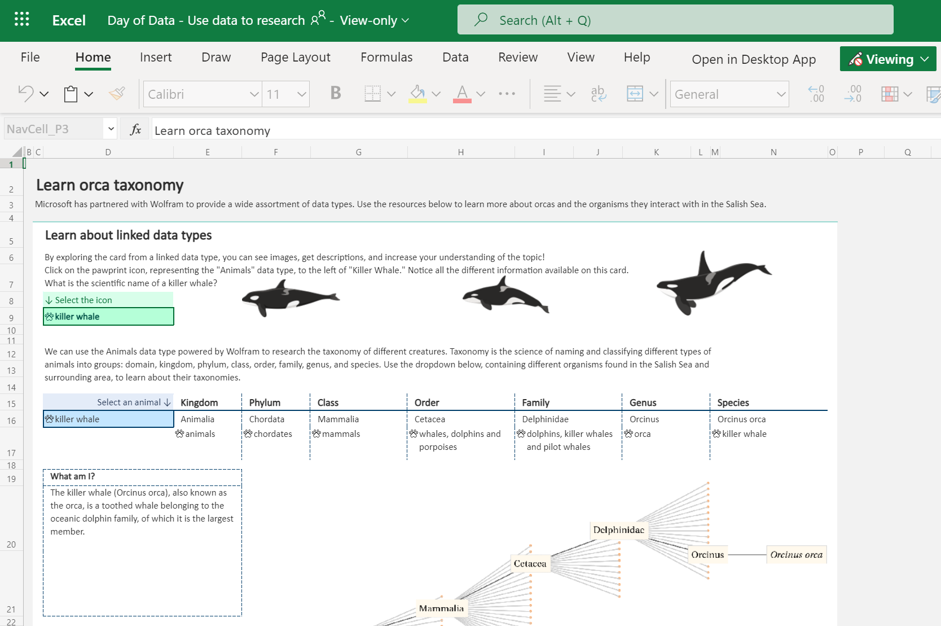Click the Wrap Text icon

click(598, 94)
